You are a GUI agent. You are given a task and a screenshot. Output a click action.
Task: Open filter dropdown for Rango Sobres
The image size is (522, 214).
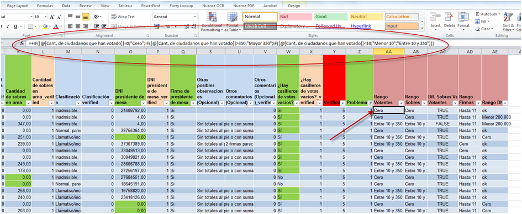point(424,103)
